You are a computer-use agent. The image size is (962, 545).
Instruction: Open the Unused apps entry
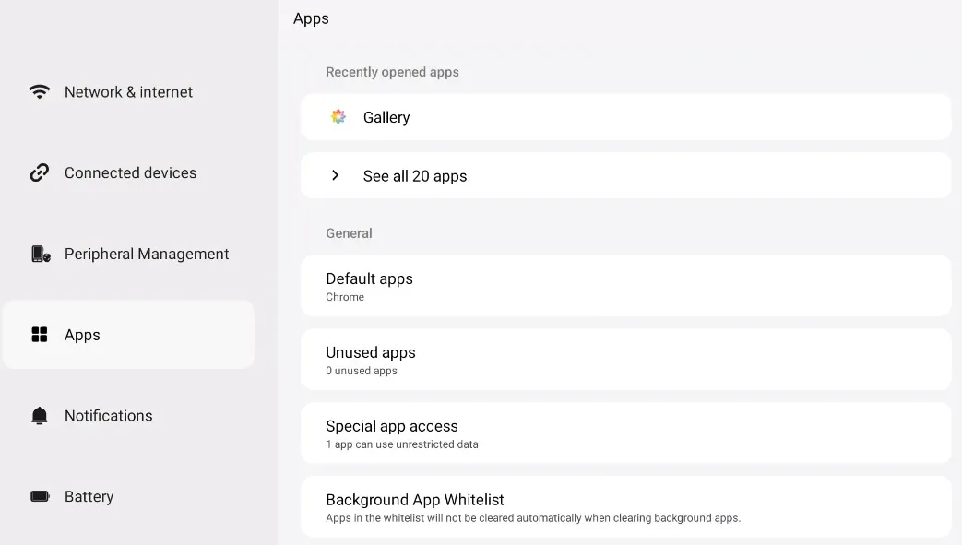tap(625, 360)
